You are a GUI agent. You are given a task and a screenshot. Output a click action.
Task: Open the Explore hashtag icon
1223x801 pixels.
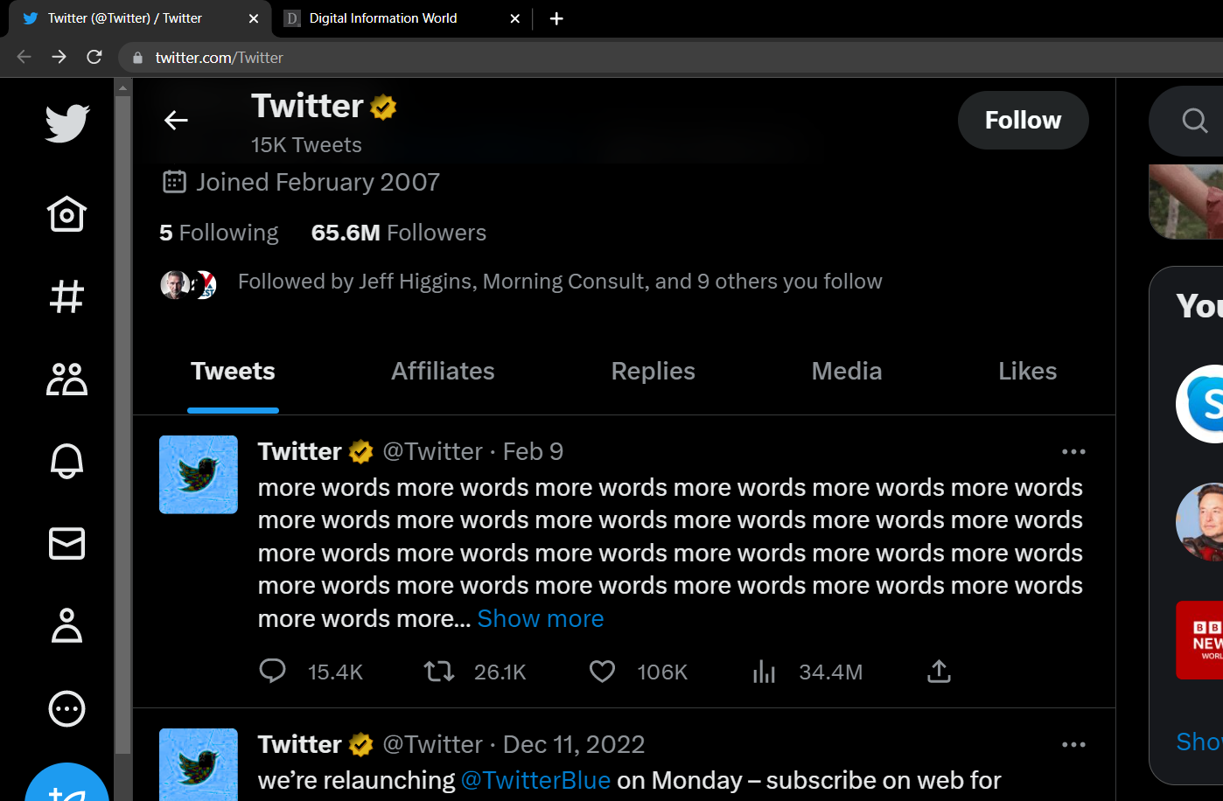pos(67,296)
